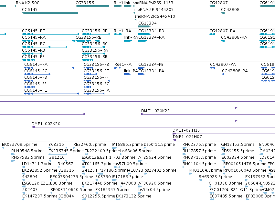Click CG13334-PB protein label
Image resolution: width=275 pixels, height=201 pixels.
(151, 65)
